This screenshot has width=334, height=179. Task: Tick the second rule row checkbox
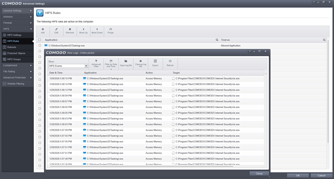(40, 51)
